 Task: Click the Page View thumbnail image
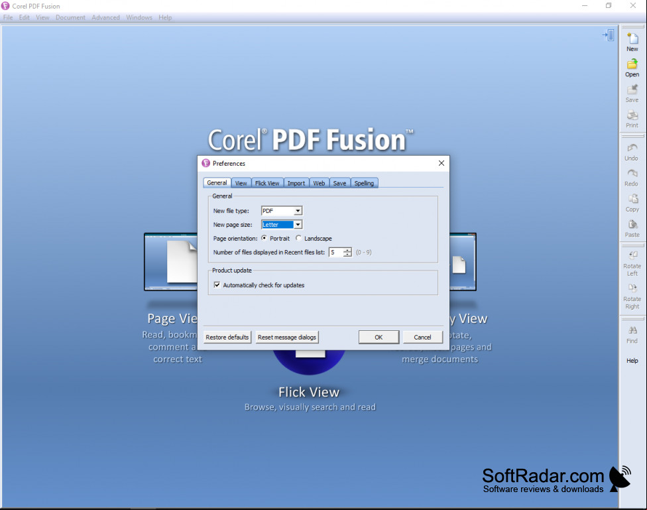171,262
